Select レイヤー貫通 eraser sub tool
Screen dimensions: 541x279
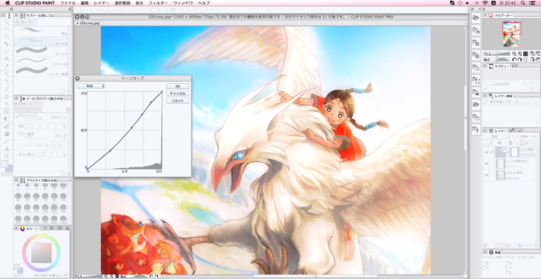[41, 72]
